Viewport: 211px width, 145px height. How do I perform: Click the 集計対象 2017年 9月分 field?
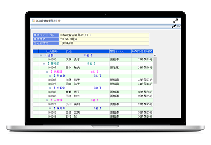[104, 39]
